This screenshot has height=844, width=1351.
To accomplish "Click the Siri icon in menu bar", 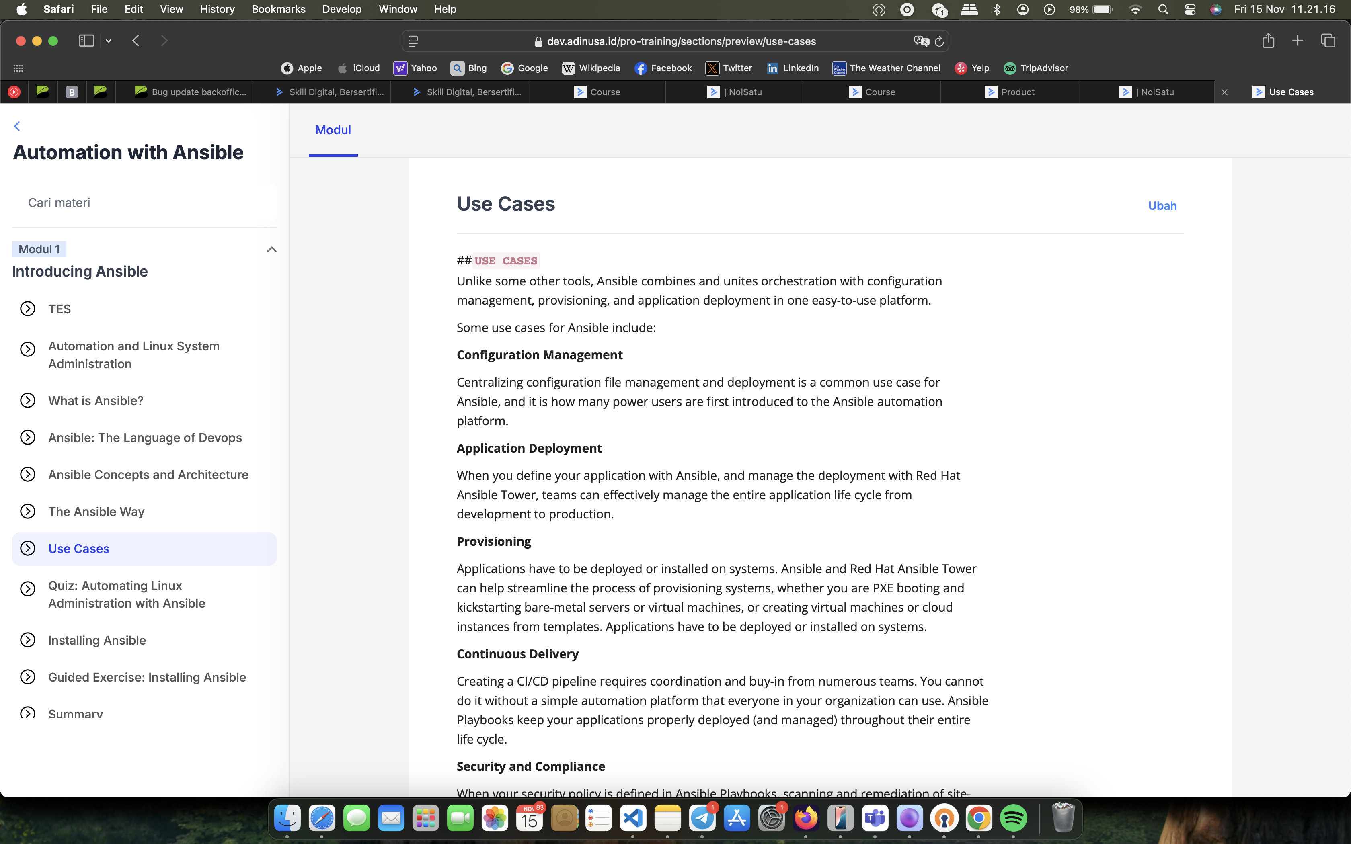I will point(1215,10).
